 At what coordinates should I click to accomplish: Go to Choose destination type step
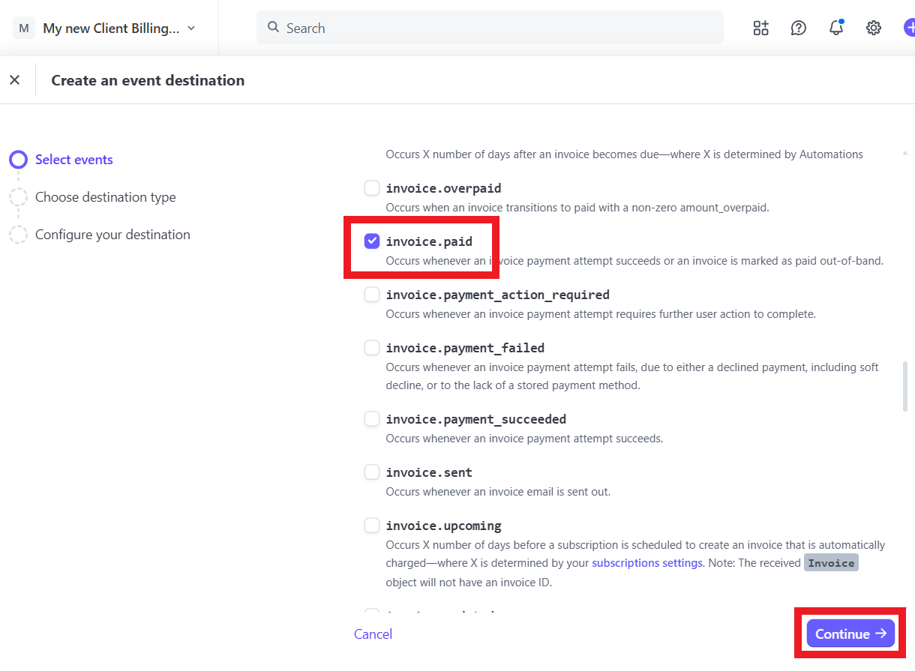click(105, 197)
